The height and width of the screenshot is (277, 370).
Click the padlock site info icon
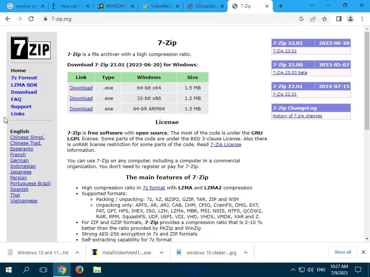click(x=46, y=19)
